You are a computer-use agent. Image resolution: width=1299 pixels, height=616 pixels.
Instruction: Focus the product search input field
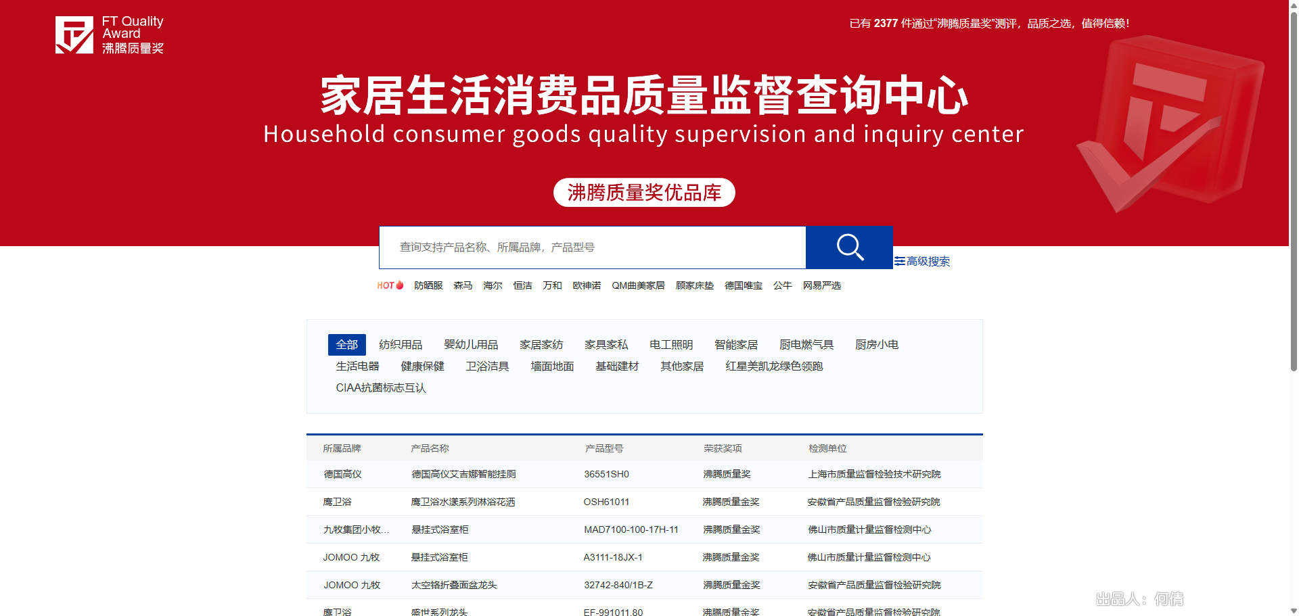click(592, 247)
